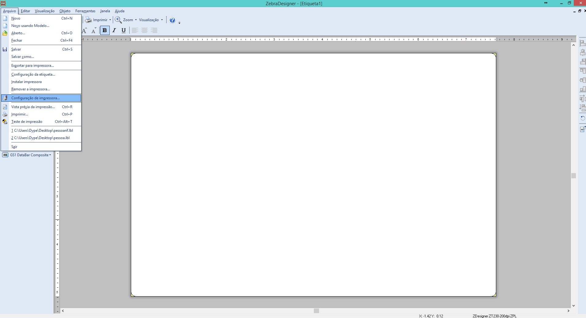Screen dimensions: 586x318
Task: Open recent file pessoa.lbl
Action: [x=41, y=138]
